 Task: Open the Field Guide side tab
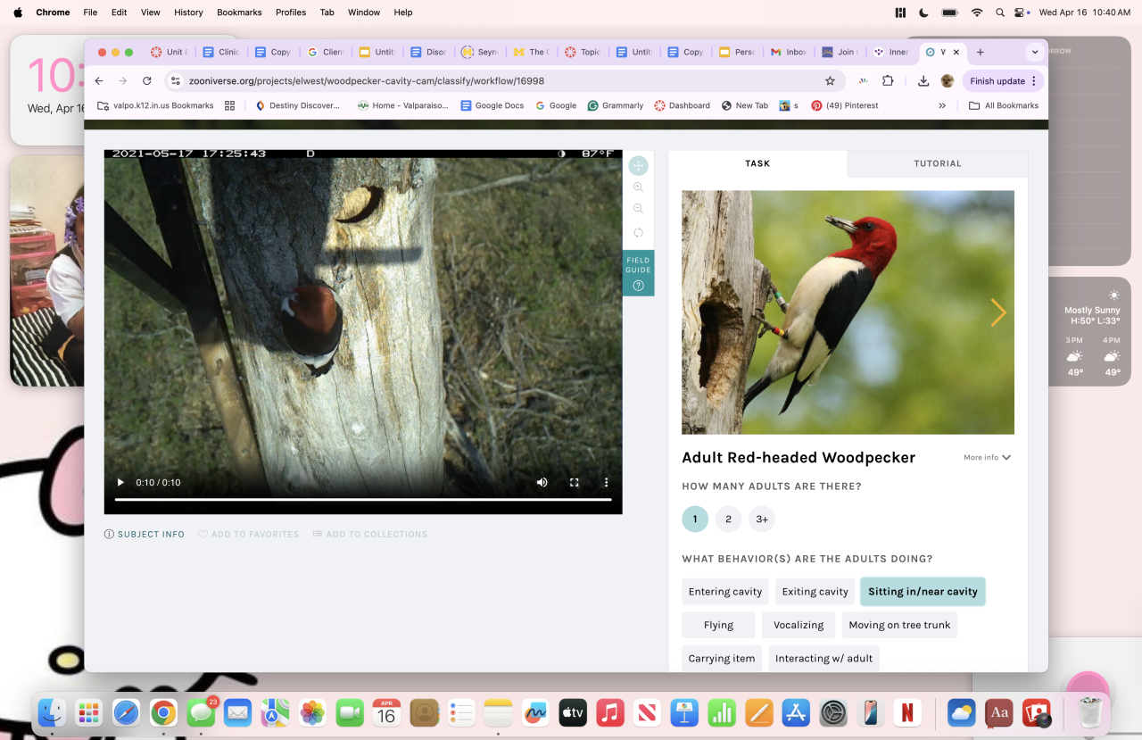[638, 273]
